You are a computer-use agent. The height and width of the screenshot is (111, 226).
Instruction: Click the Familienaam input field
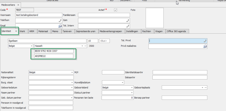click(x=104, y=15)
